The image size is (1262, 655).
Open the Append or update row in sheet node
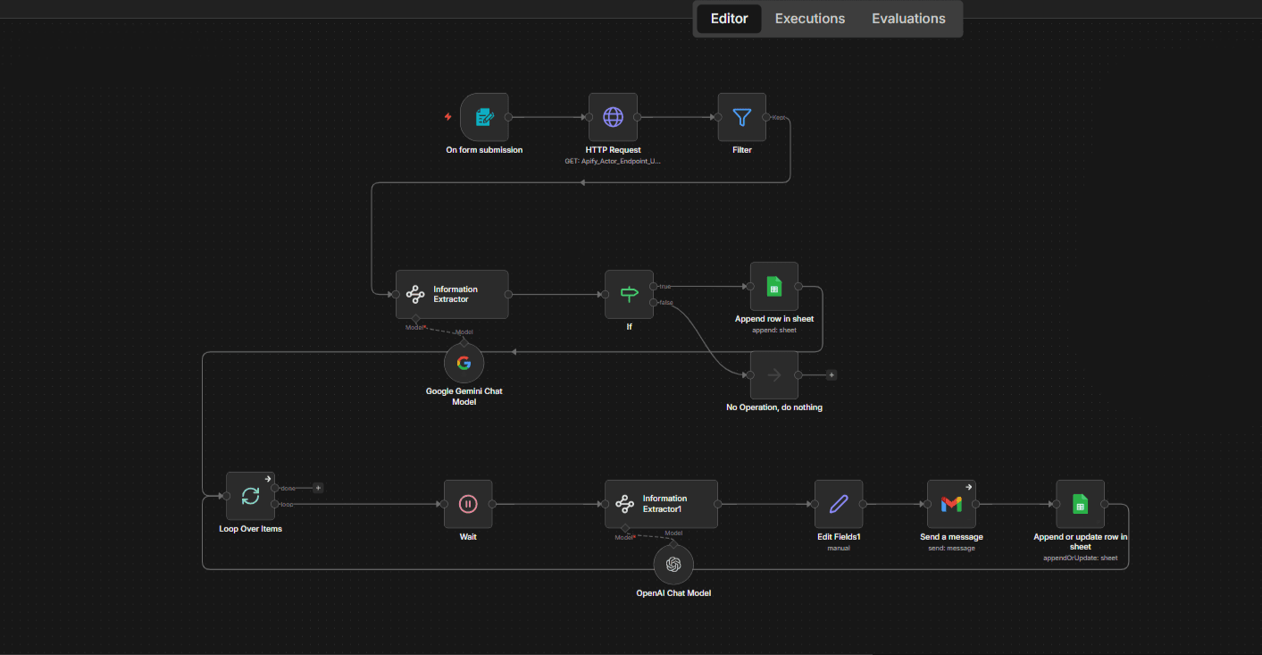pyautogui.click(x=1080, y=503)
